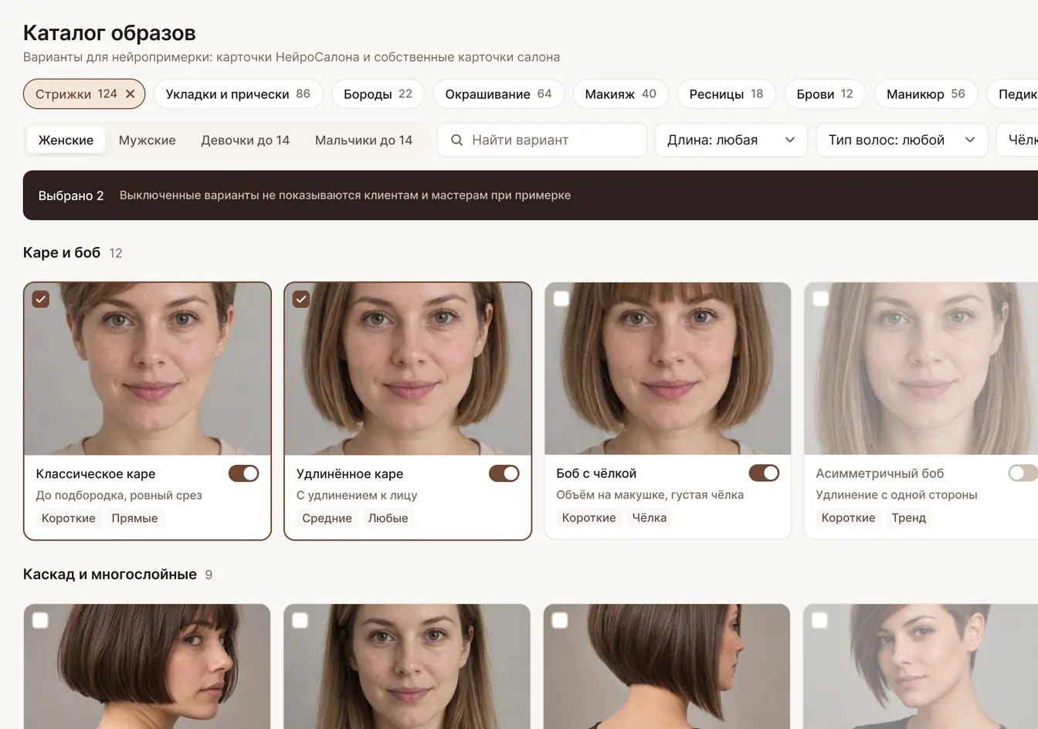
Task: Check the Асимметричный боб card checkbox
Action: point(821,299)
